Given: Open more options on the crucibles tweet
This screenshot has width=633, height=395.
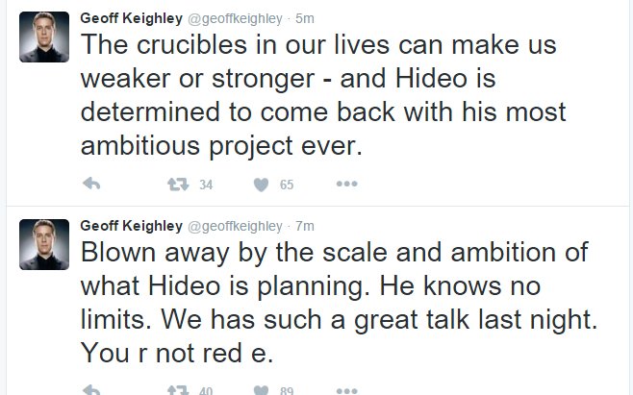Looking at the screenshot, I should (x=346, y=184).
